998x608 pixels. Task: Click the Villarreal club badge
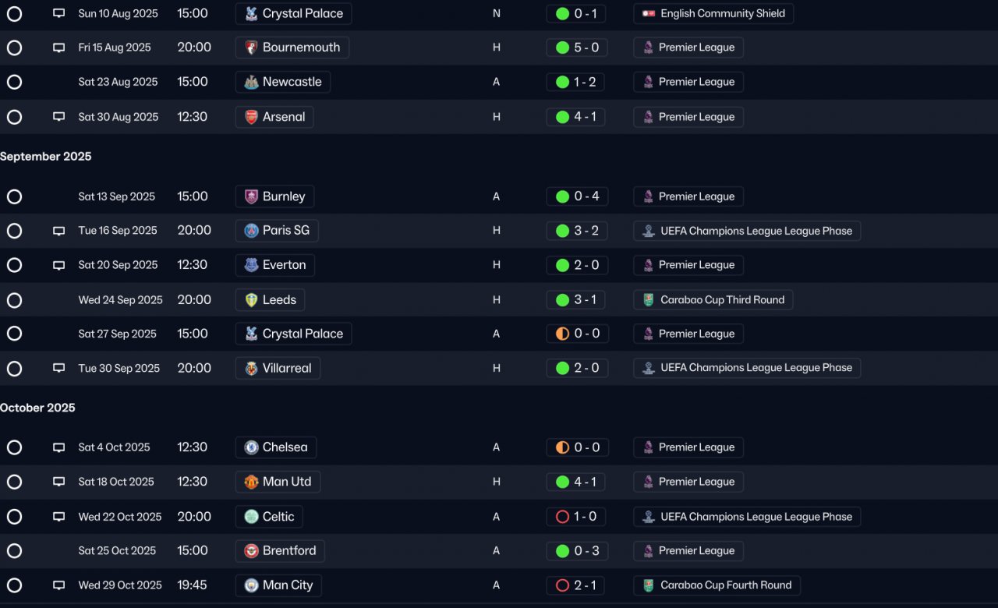click(x=251, y=369)
